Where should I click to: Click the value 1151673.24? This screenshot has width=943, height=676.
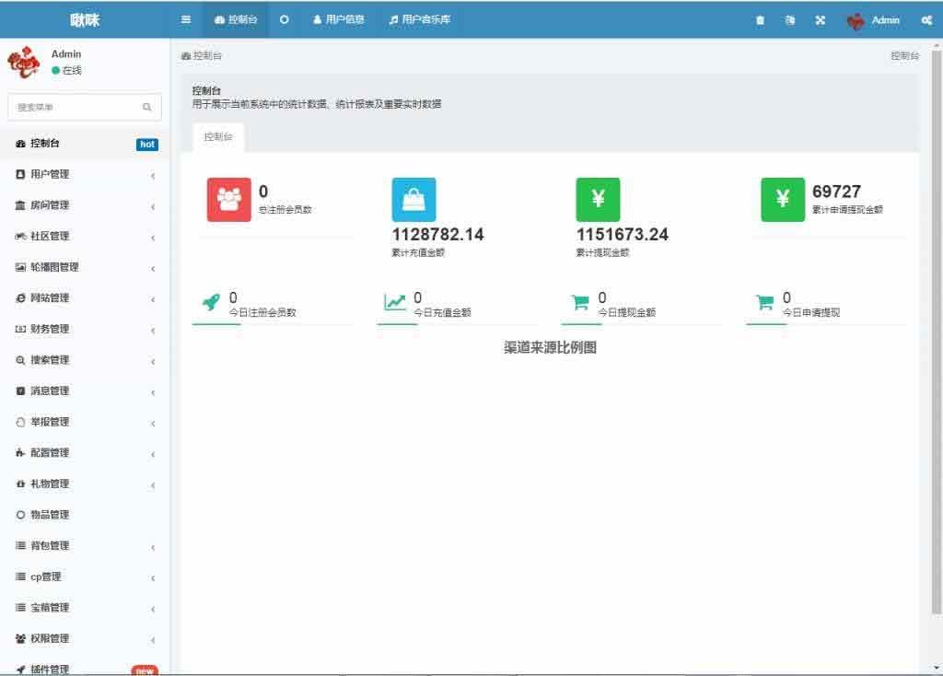[x=623, y=235]
